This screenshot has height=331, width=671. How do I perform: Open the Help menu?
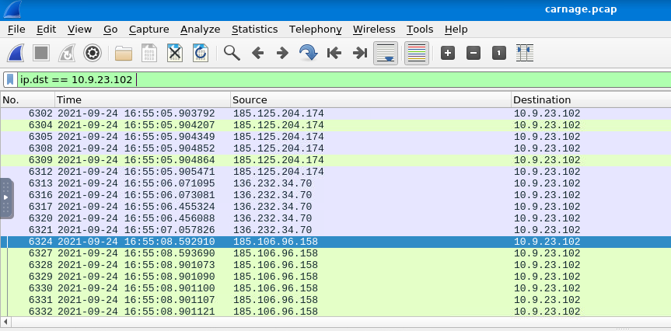tap(456, 30)
